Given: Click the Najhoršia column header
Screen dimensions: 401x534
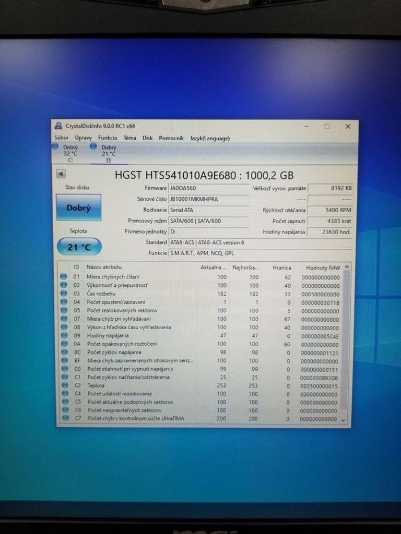Looking at the screenshot, I should (245, 268).
